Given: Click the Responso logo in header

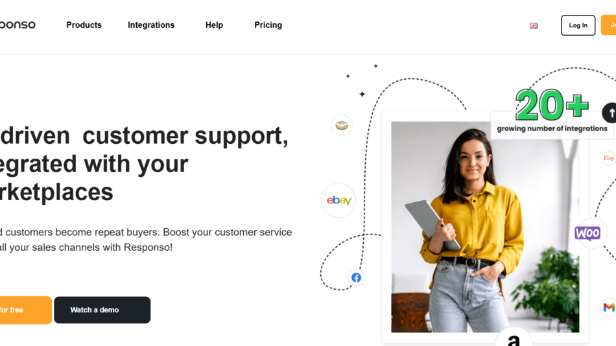Looking at the screenshot, I should point(18,25).
